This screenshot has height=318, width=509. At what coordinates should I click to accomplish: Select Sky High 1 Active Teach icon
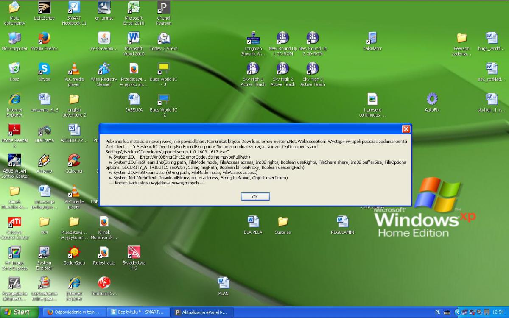tap(253, 75)
